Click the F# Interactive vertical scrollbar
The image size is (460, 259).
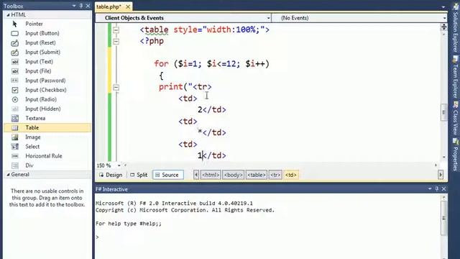(x=444, y=218)
